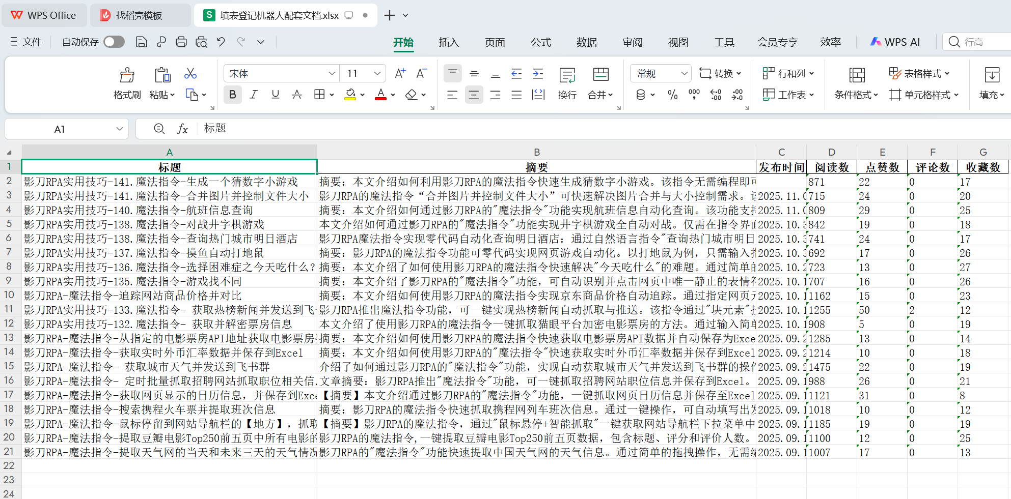Image resolution: width=1011 pixels, height=499 pixels.
Task: Switch to the 插入 (Insert) ribbon tab
Action: pyautogui.click(x=449, y=42)
